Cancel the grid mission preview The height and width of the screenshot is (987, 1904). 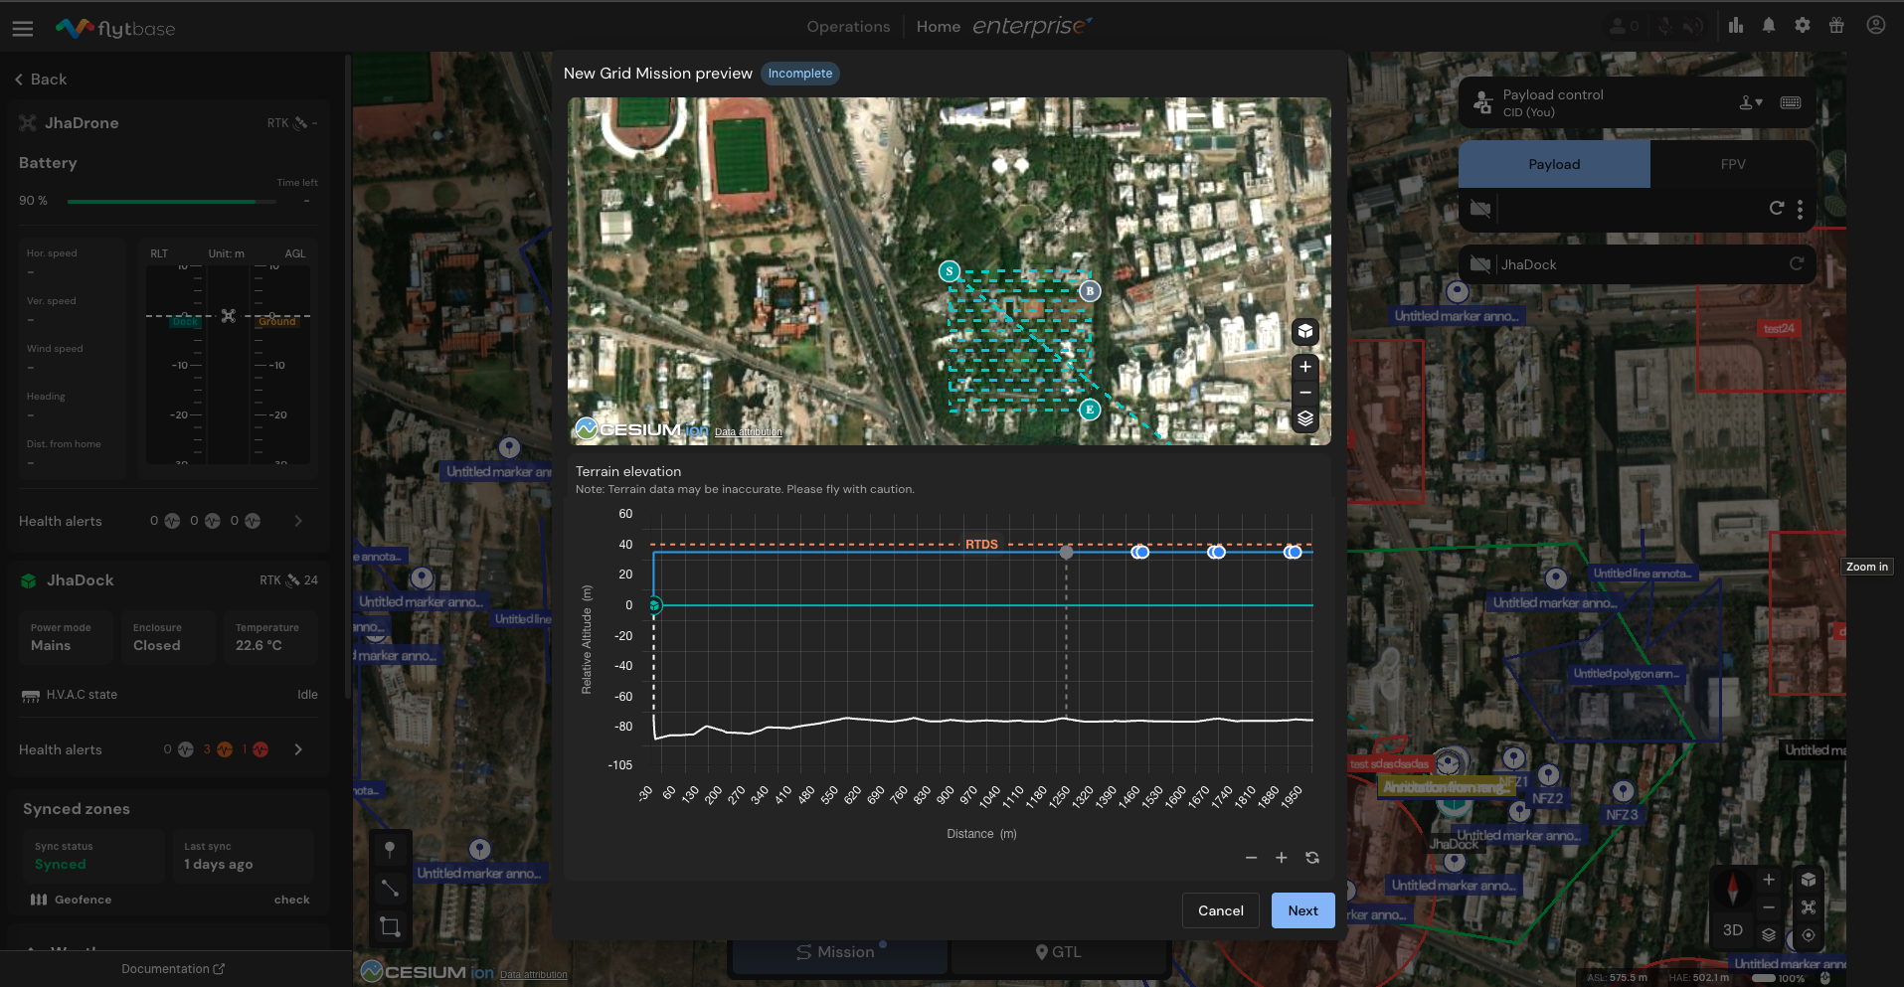coord(1220,910)
